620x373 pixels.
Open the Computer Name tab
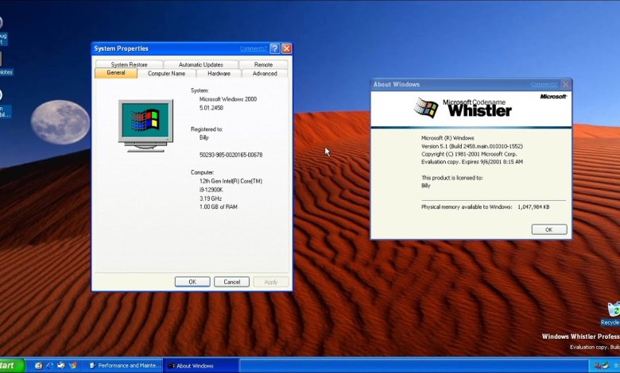tap(166, 74)
